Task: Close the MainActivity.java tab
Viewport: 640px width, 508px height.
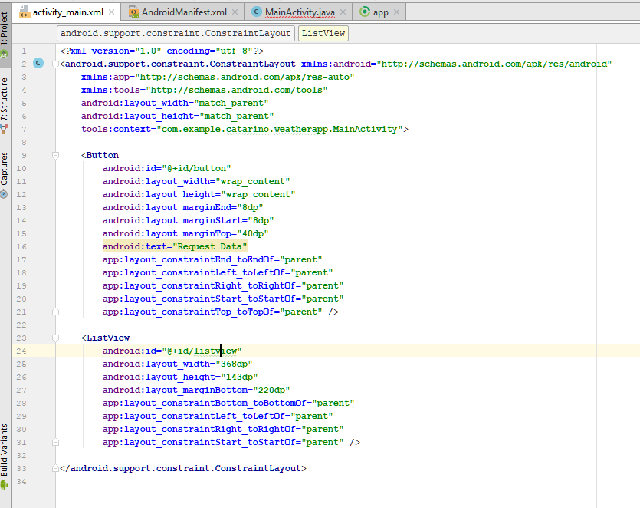Action: pos(343,12)
